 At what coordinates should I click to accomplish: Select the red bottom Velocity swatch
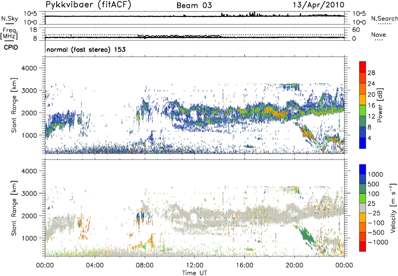[363, 247]
